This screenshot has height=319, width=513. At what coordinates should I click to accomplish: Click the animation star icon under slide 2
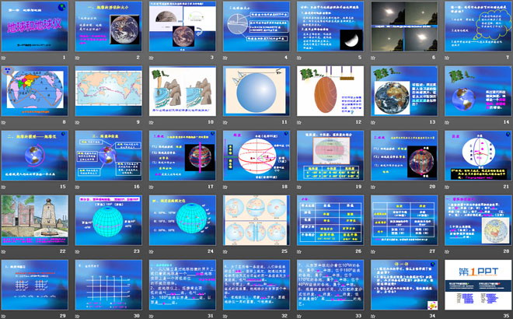point(78,58)
